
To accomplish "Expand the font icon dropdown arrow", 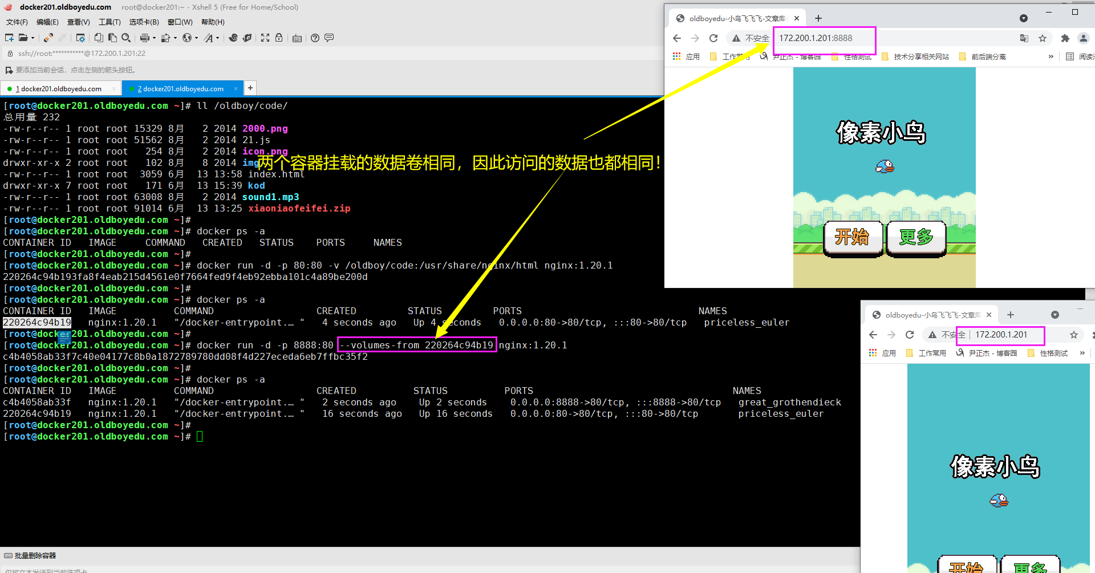I will tap(217, 38).
